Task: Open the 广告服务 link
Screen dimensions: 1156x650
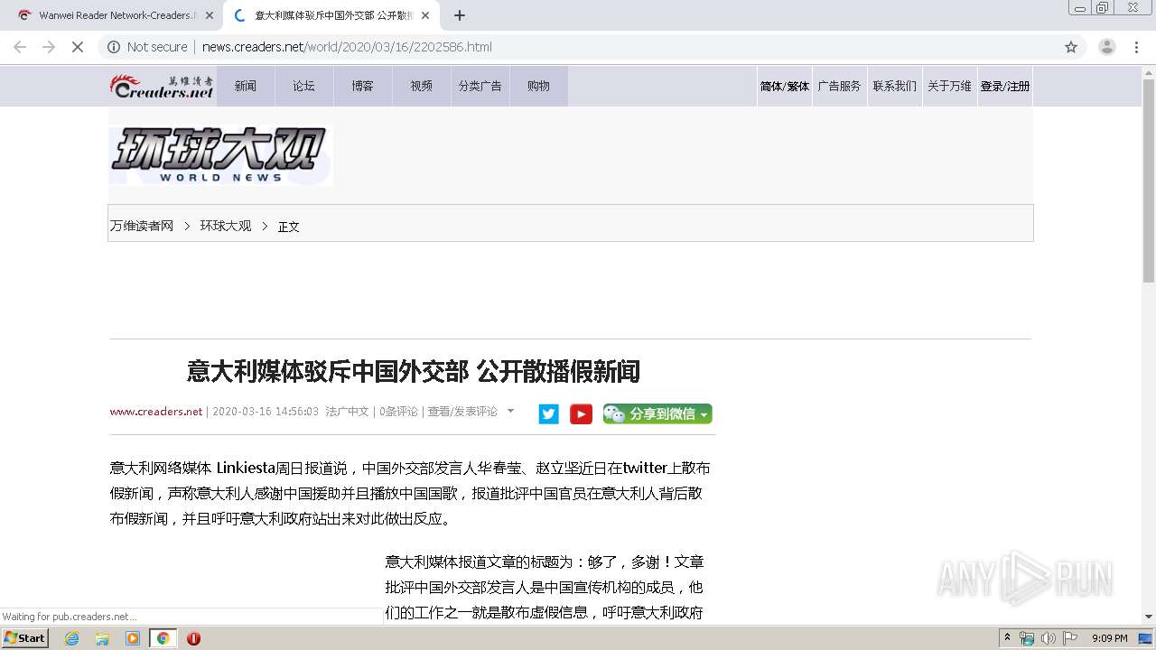Action: [840, 87]
